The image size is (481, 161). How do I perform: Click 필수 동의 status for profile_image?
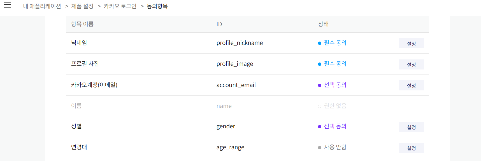335,64
